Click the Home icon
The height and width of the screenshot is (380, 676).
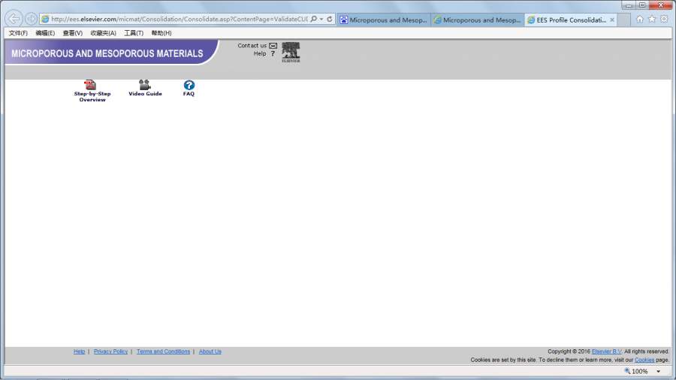[640, 19]
